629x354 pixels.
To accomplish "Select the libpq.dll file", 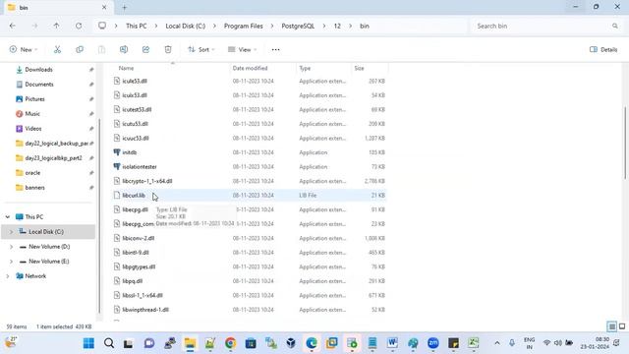I will click(133, 281).
